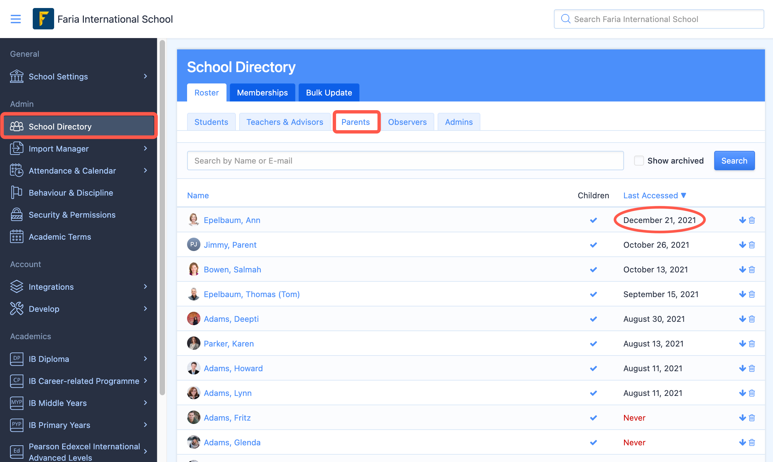The image size is (773, 462).
Task: Open the Teachers & Advisors tab
Action: 285,122
